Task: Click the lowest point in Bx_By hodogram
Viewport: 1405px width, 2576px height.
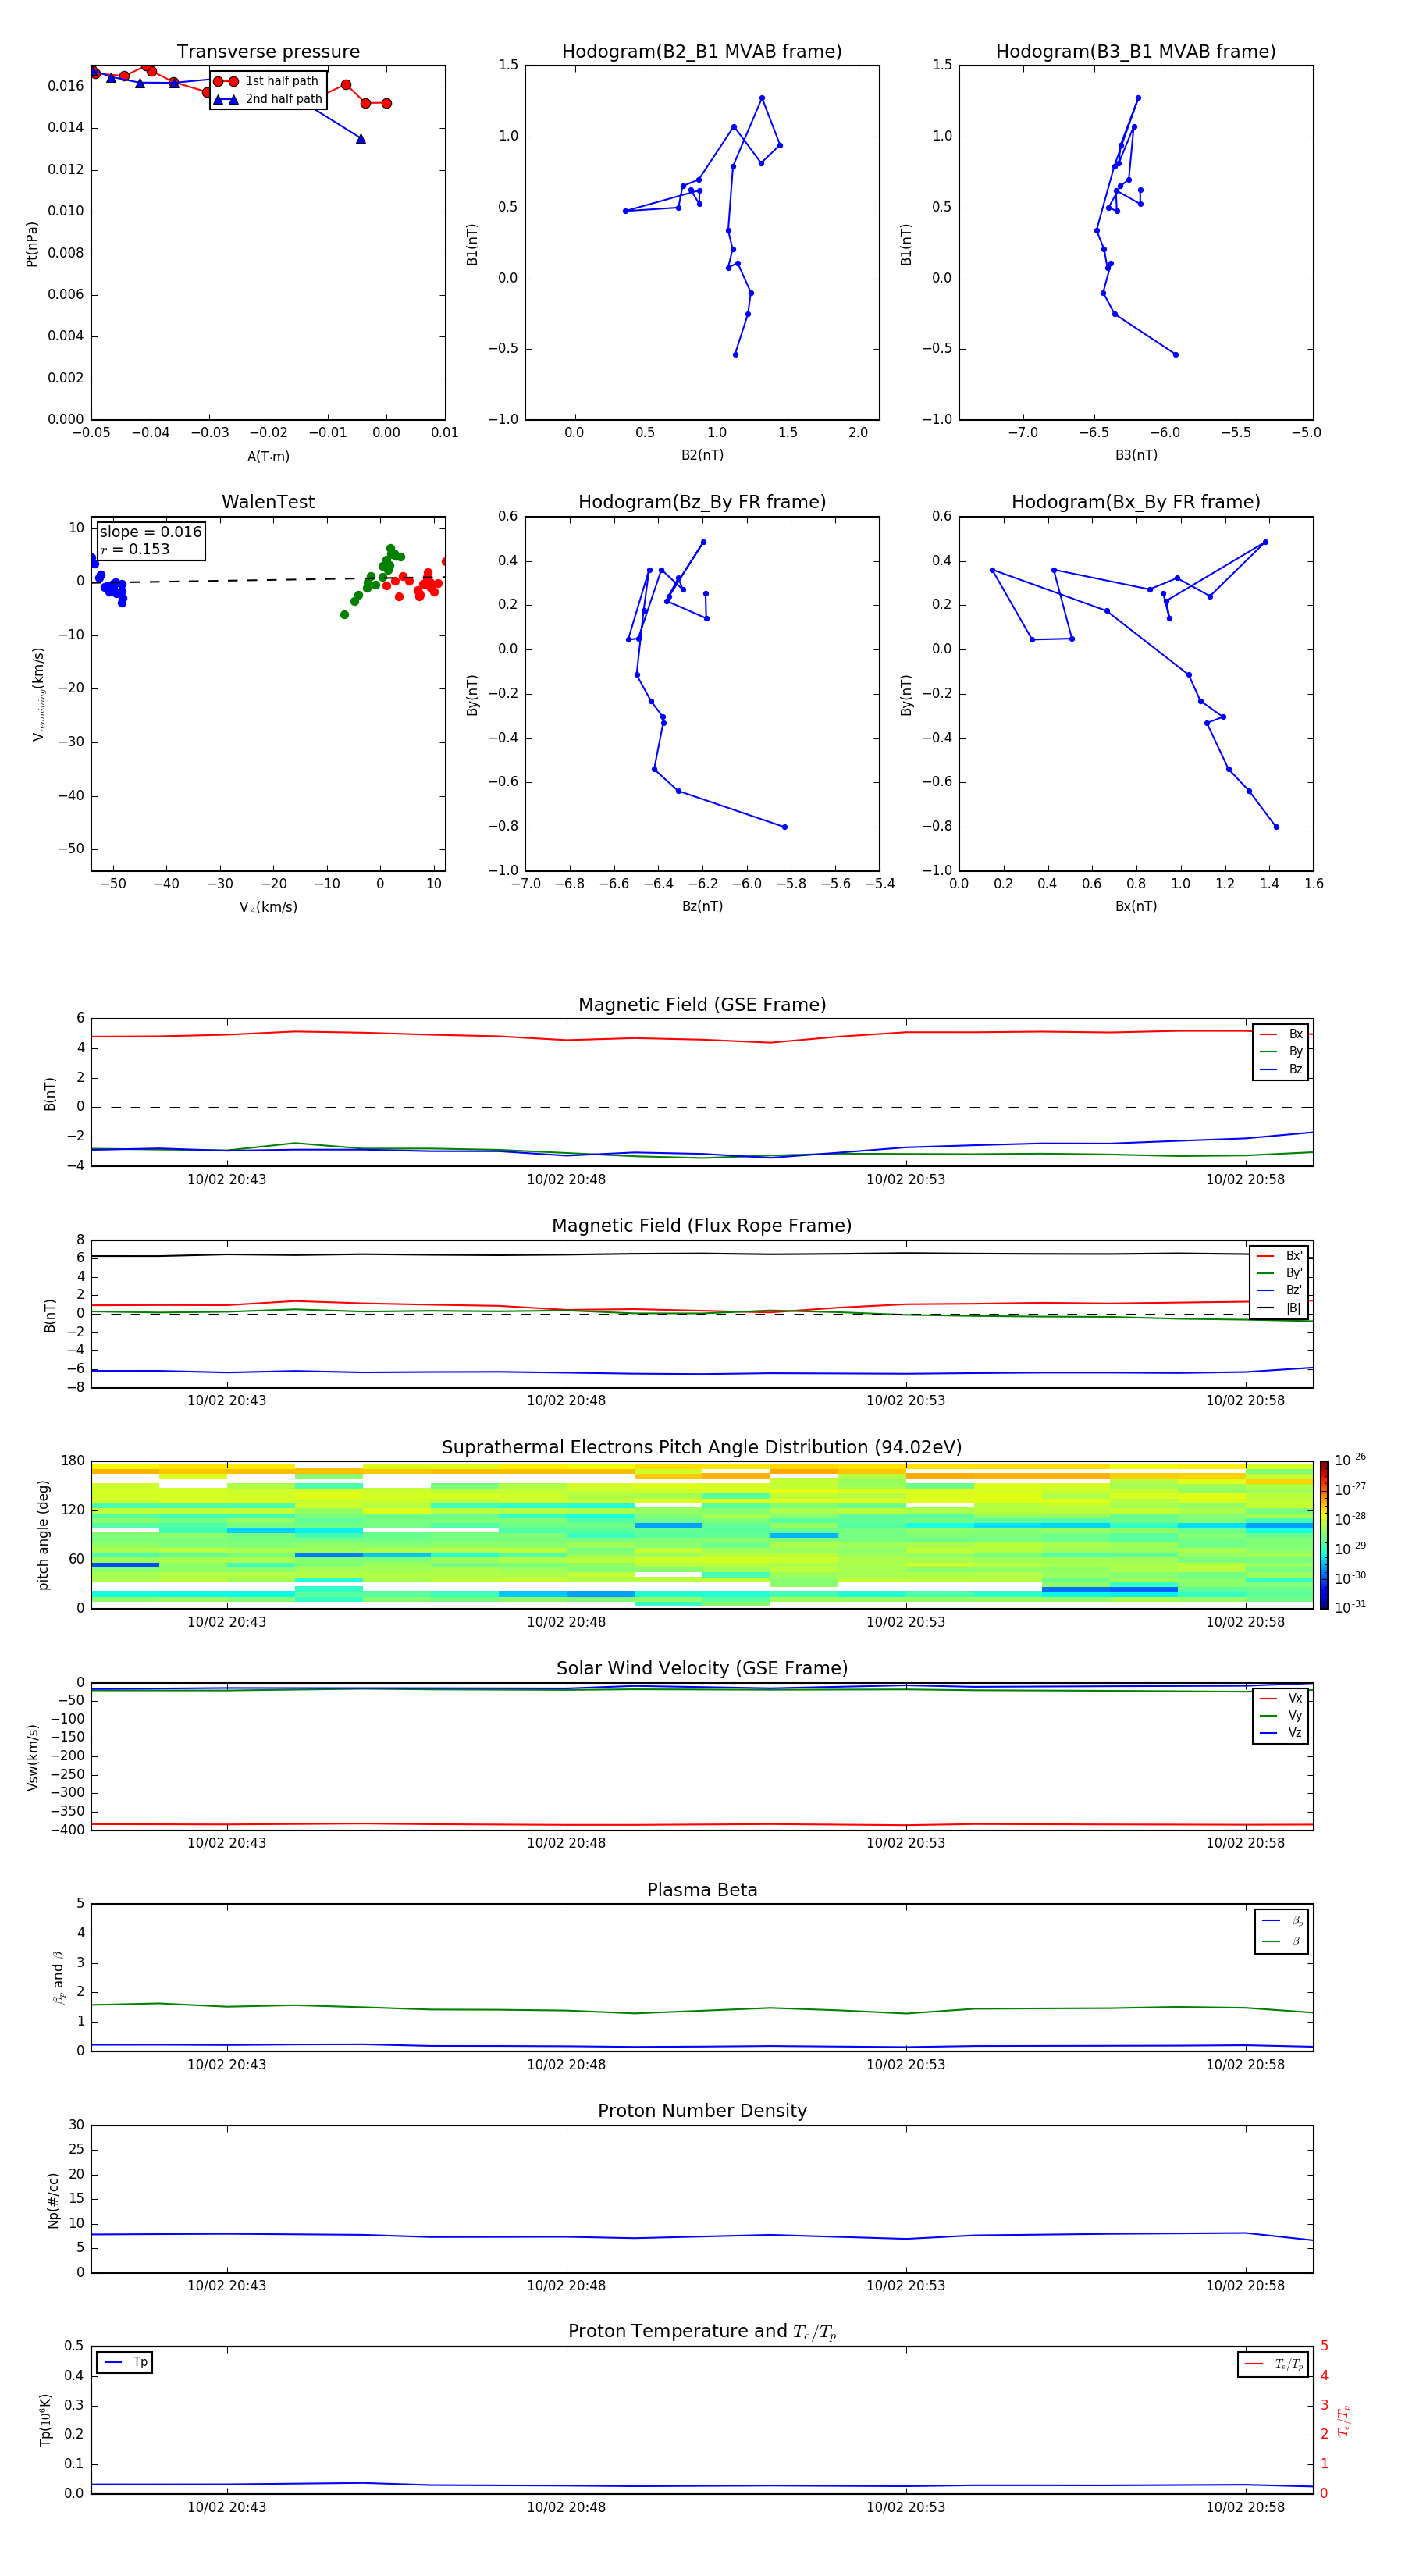Action: pyautogui.click(x=1276, y=827)
